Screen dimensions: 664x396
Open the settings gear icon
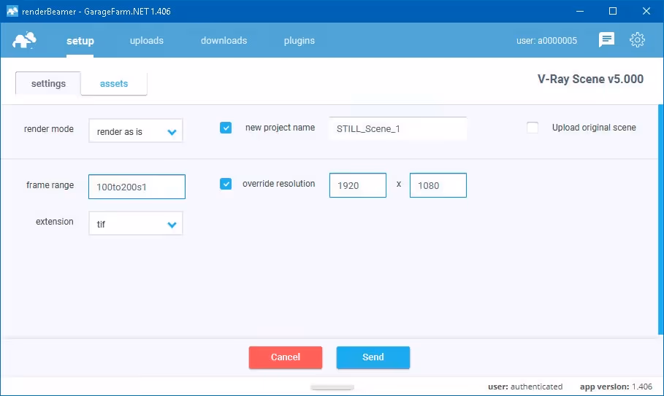(637, 40)
